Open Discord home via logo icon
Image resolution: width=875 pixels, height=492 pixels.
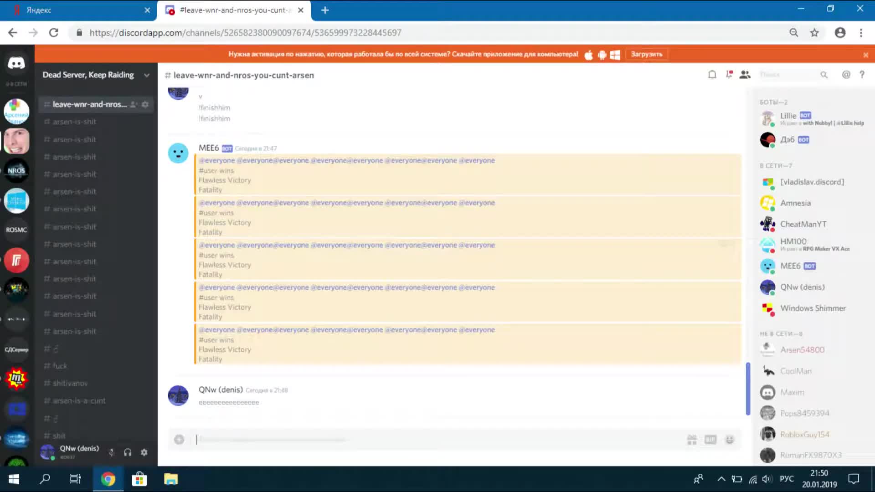coord(16,63)
